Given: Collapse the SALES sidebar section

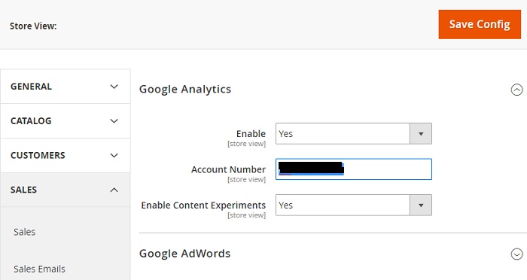Looking at the screenshot, I should (x=65, y=190).
